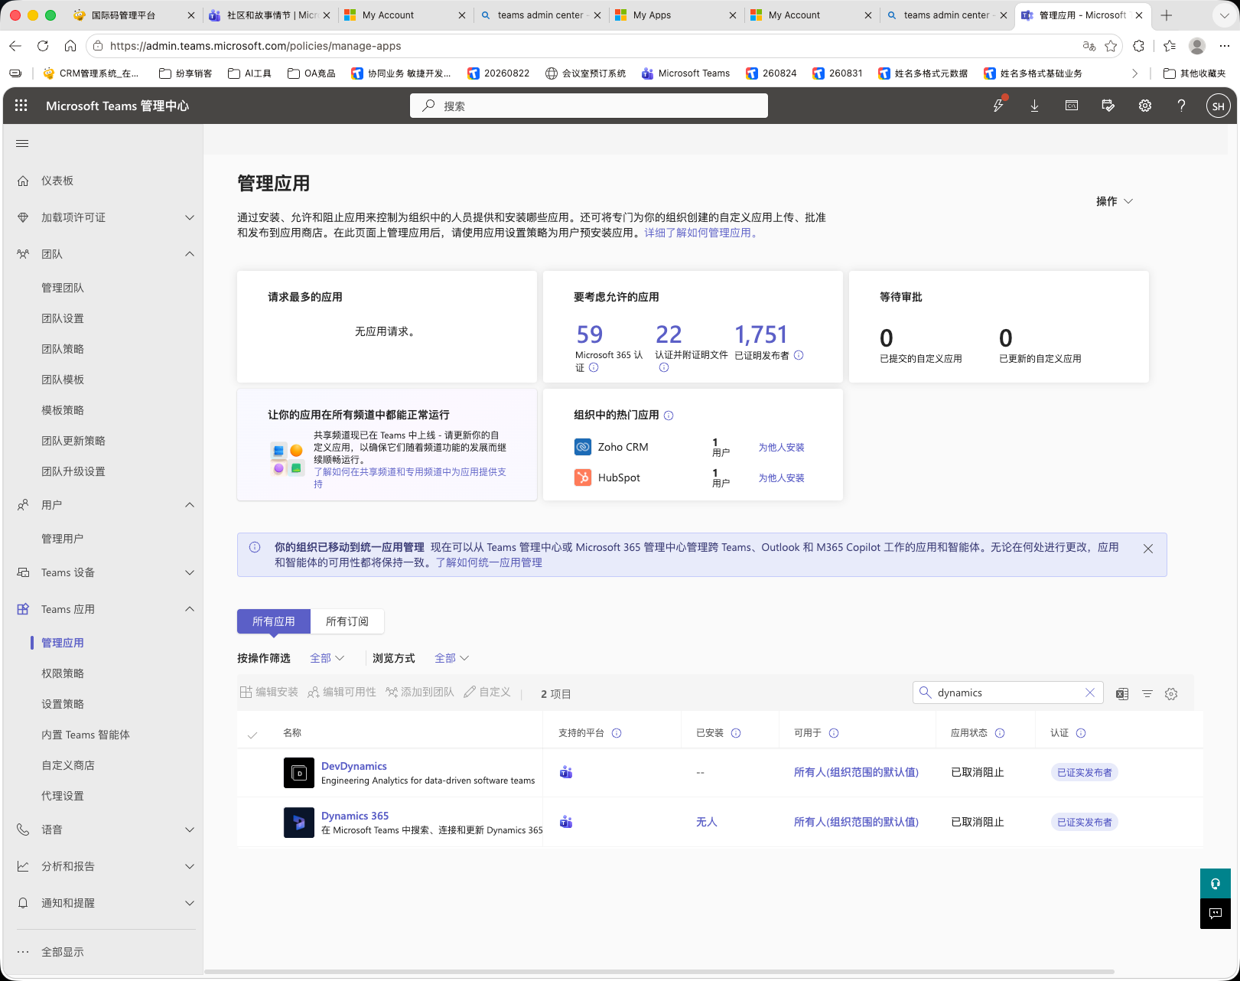
Task: Click the DevDynamics app logo
Action: [x=299, y=773]
